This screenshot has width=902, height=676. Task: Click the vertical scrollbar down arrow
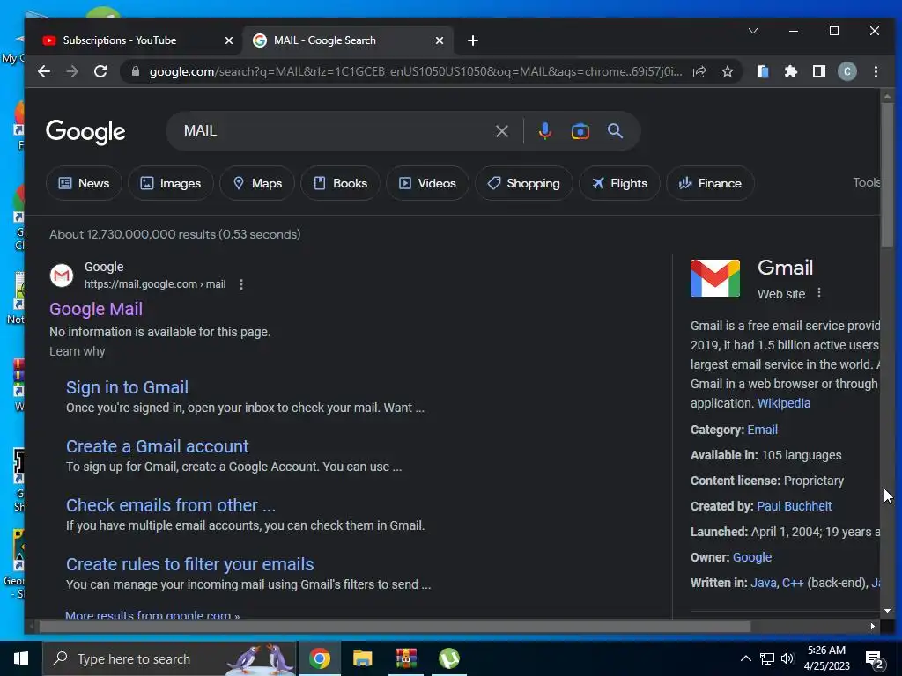(x=887, y=611)
